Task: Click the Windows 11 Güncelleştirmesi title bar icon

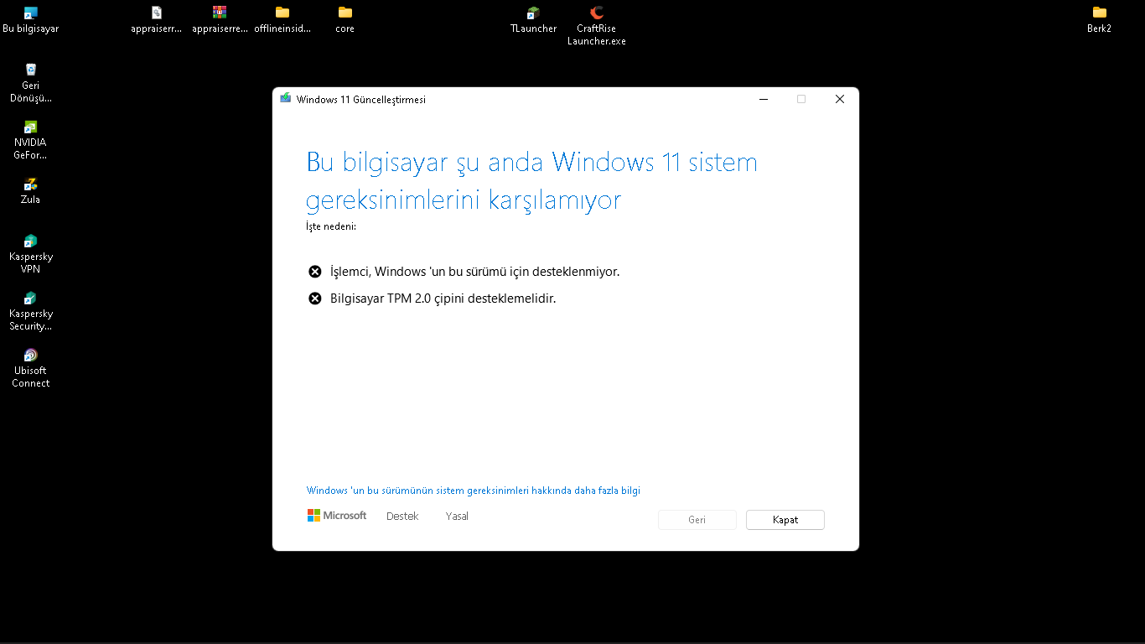Action: (286, 99)
